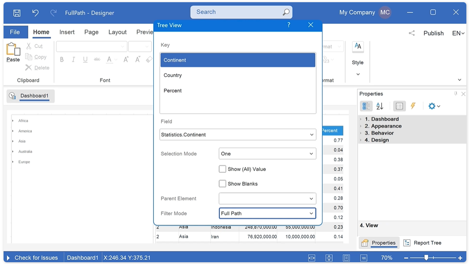Click the Style AA icon

(358, 47)
